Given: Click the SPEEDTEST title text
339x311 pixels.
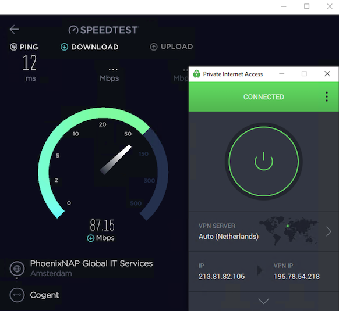Looking at the screenshot, I should 110,30.
